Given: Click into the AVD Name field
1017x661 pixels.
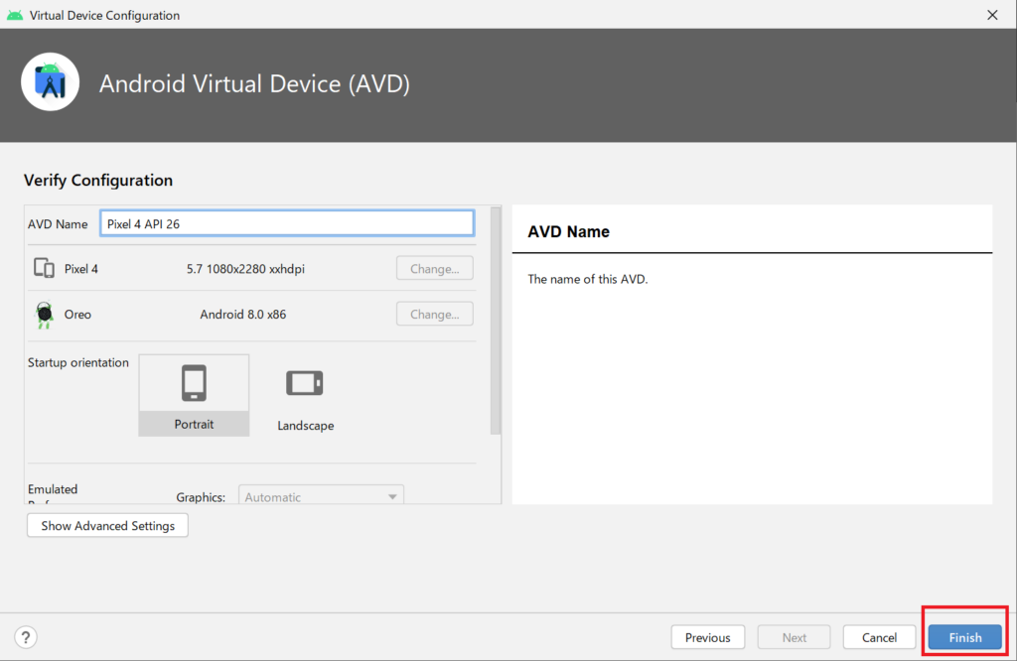Looking at the screenshot, I should click(287, 223).
